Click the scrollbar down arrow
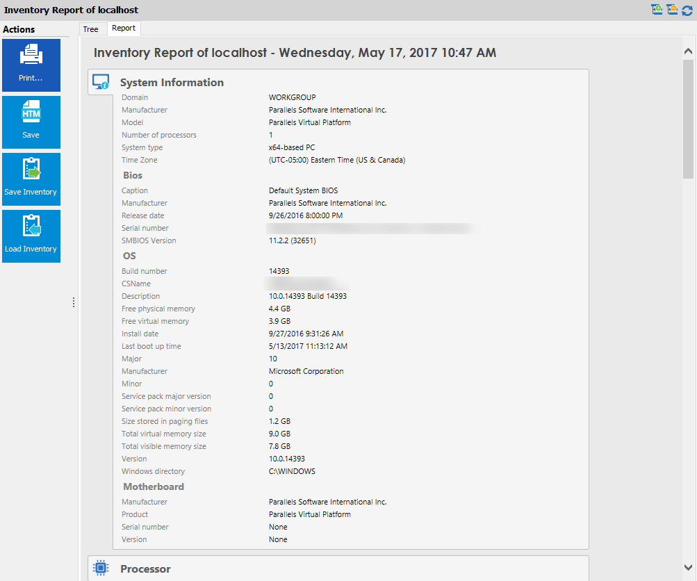 [688, 567]
